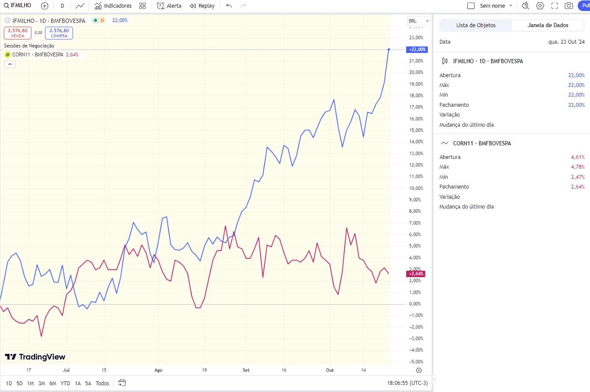The height and width of the screenshot is (392, 590).
Task: Select 5A time range
Action: tap(88, 384)
